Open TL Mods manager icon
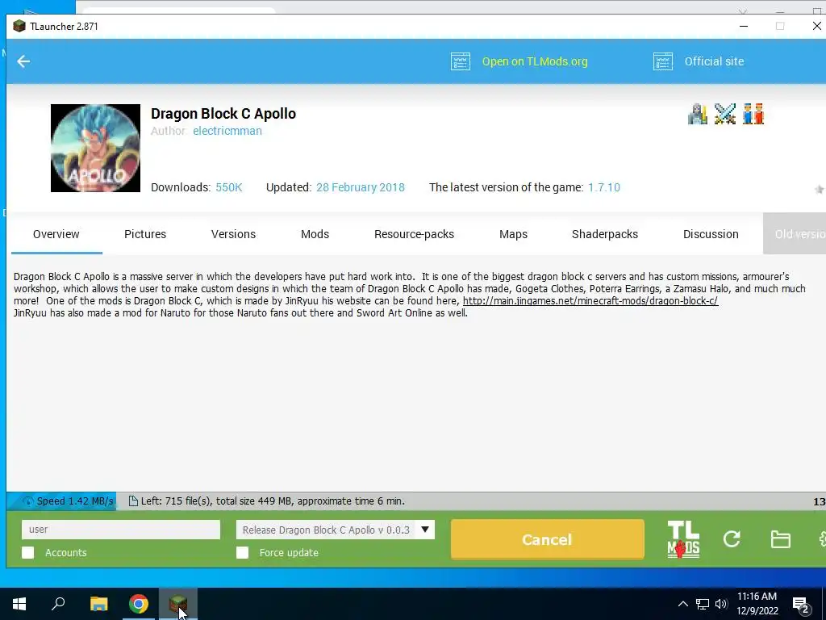Image resolution: width=826 pixels, height=620 pixels. (x=683, y=539)
